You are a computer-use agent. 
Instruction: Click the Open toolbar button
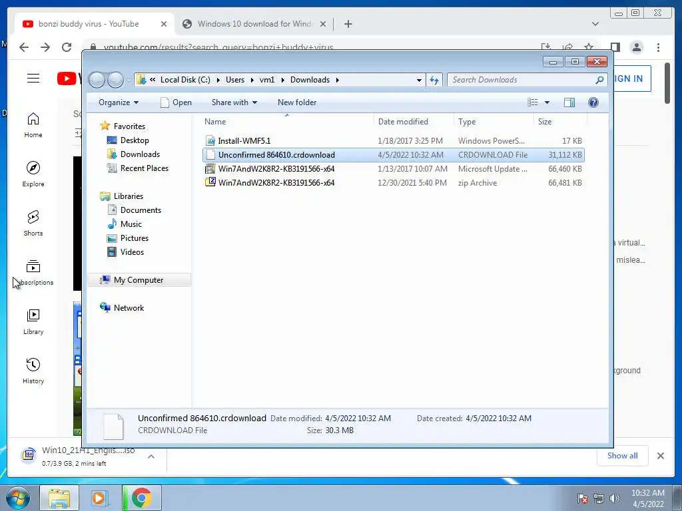tap(176, 102)
